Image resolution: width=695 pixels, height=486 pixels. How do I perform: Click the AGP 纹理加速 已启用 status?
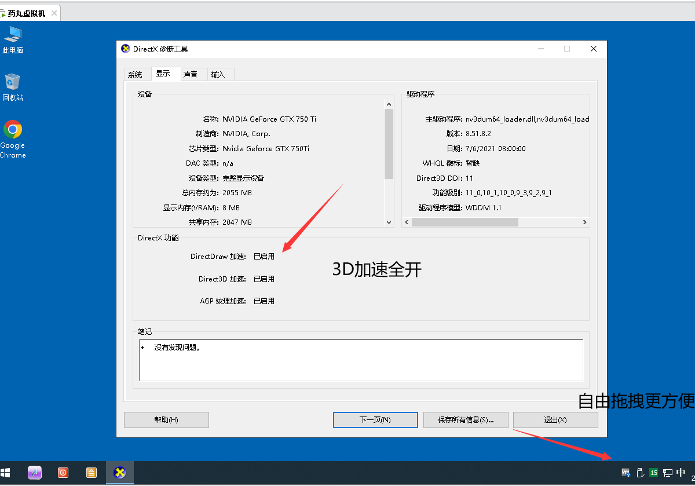click(x=264, y=301)
